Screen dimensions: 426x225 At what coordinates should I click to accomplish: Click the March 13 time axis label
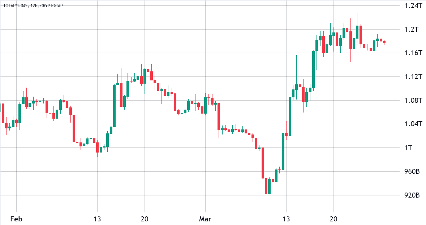(x=286, y=219)
